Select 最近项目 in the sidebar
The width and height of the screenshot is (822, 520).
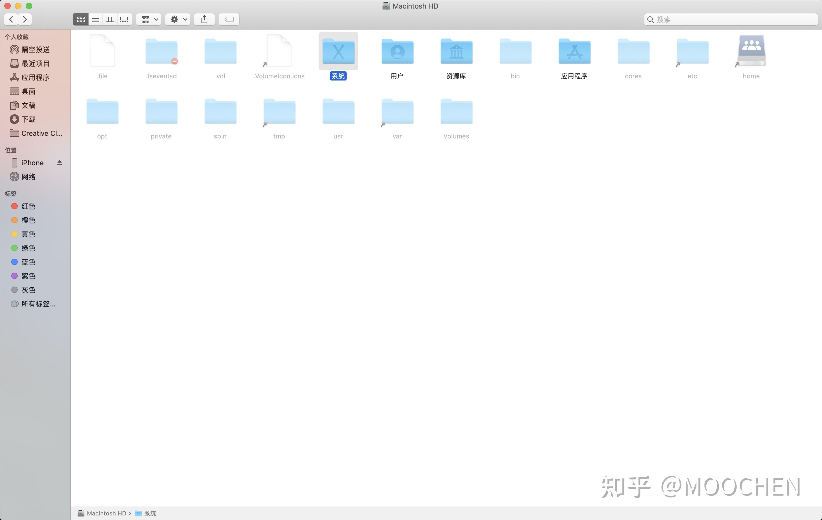click(x=35, y=64)
